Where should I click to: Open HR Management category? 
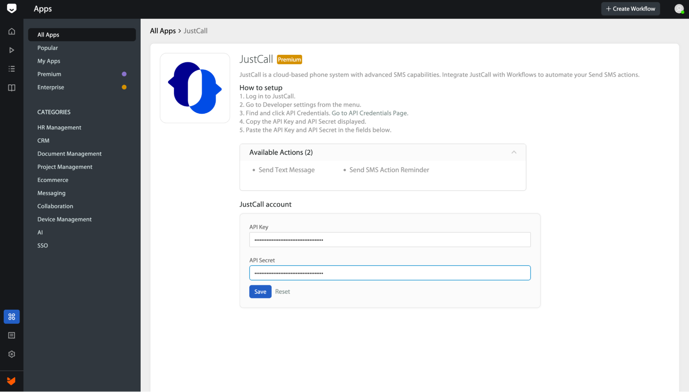click(59, 127)
